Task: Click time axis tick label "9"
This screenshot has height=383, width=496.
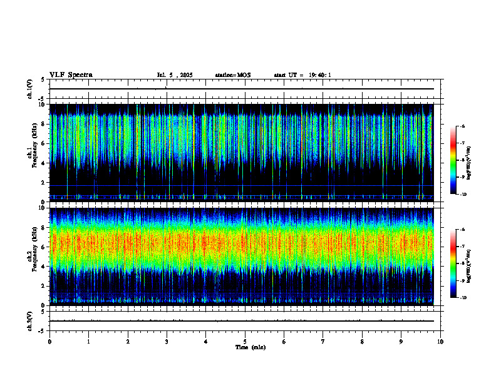Action: point(401,342)
